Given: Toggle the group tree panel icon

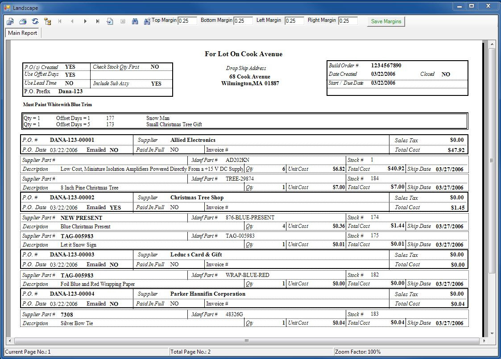Looking at the screenshot, I should coord(48,21).
